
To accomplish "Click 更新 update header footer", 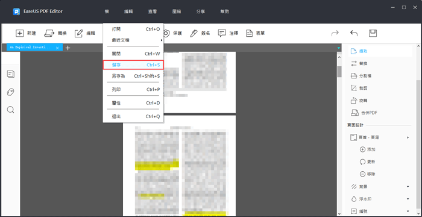I will point(368,162).
